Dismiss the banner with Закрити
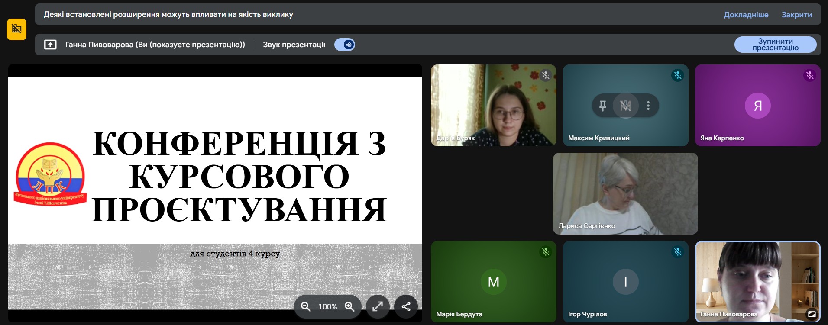Viewport: 828px width, 325px height. click(796, 15)
